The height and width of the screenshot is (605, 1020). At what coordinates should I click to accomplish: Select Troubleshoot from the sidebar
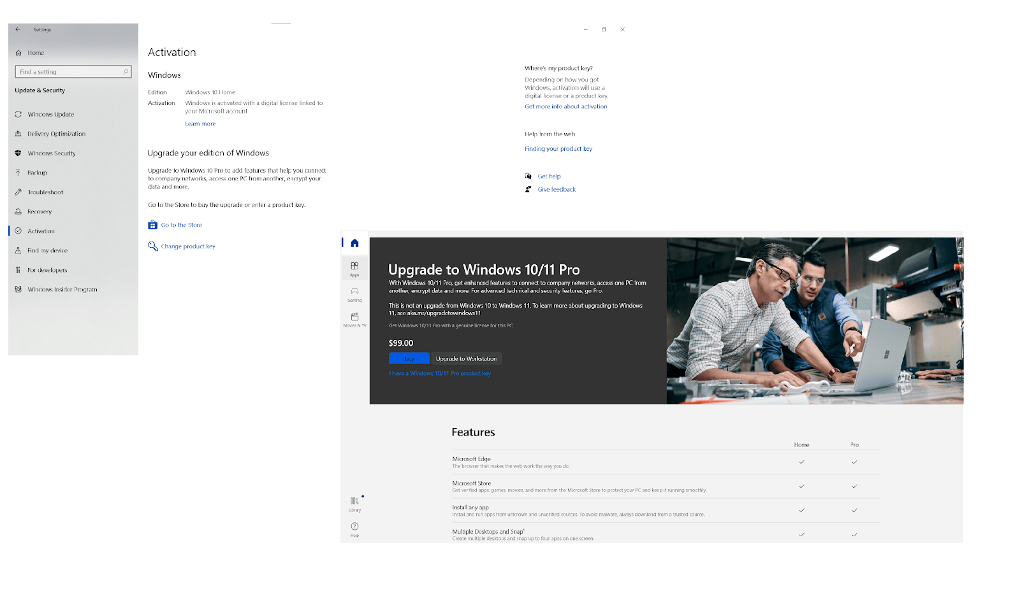coord(45,192)
